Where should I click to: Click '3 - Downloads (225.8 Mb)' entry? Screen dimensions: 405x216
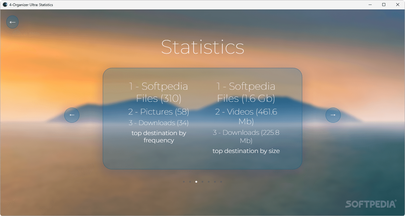(x=246, y=137)
